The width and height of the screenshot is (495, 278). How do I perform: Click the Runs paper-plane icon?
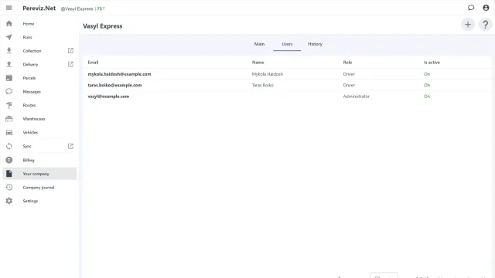click(x=9, y=37)
